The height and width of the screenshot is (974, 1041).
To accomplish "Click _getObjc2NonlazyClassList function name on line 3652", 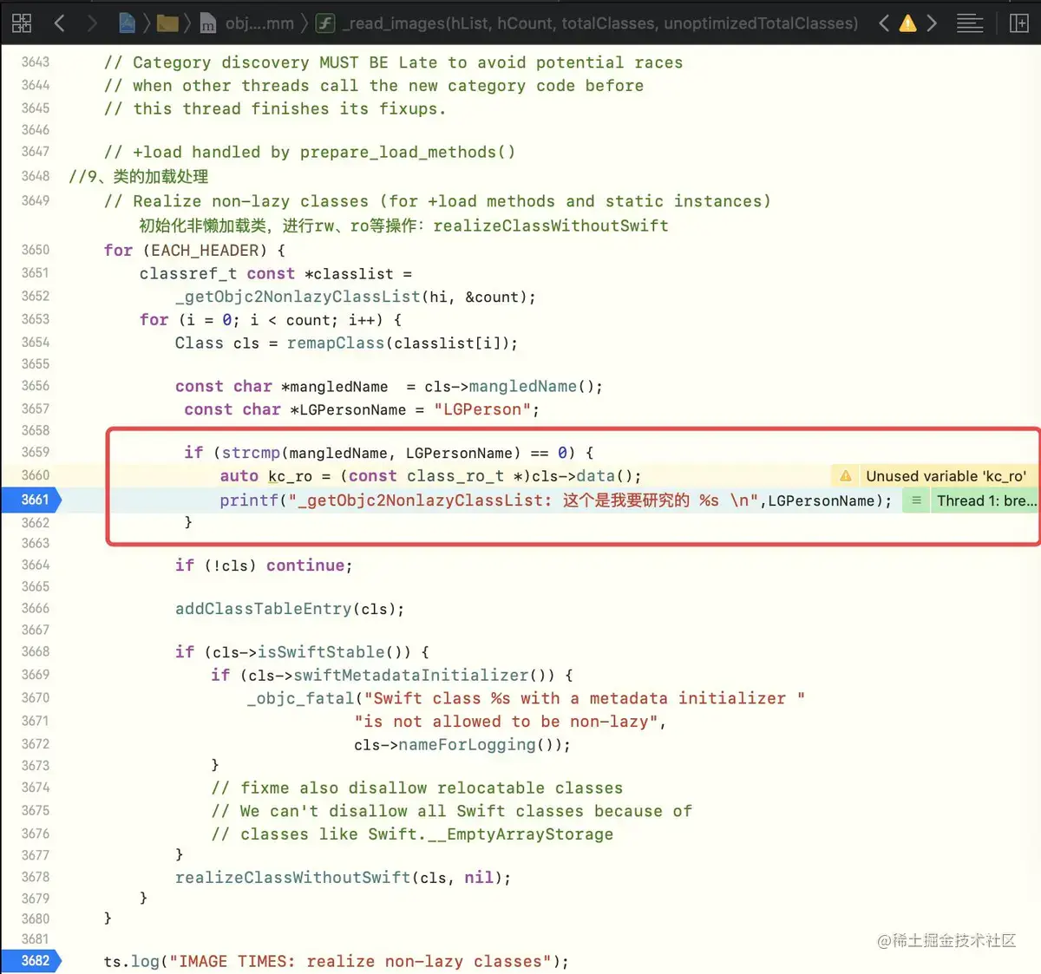I will click(x=298, y=297).
